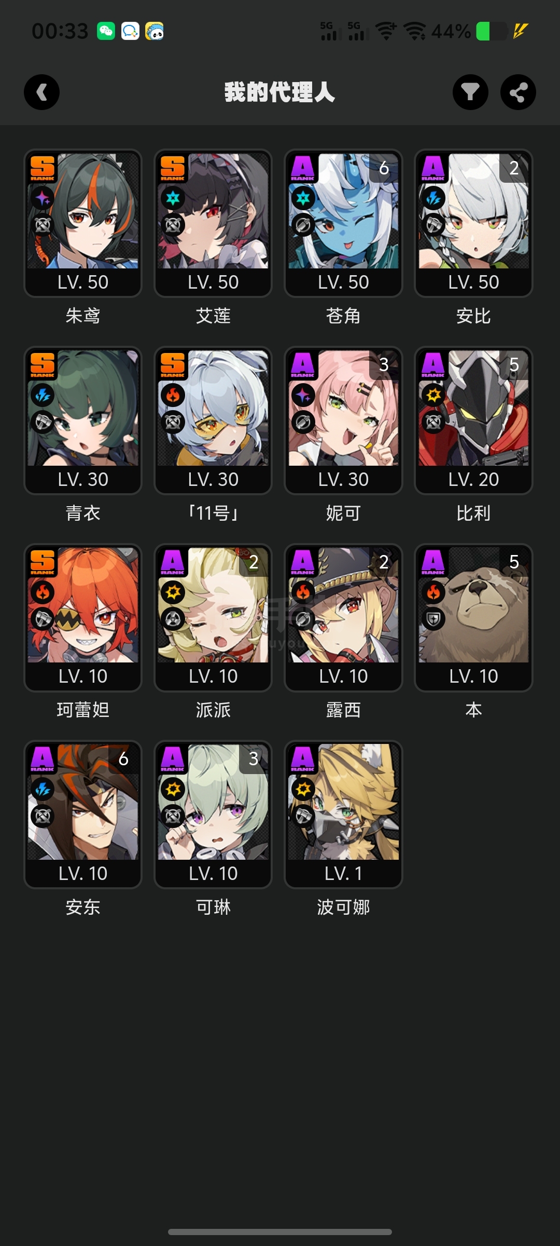
Task: Click fire attribute icon on 珂蕾妲 card
Action: coord(43,592)
